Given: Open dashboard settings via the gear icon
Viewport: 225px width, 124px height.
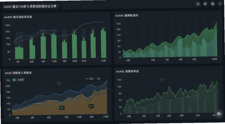Looking at the screenshot, I should coord(198,4).
